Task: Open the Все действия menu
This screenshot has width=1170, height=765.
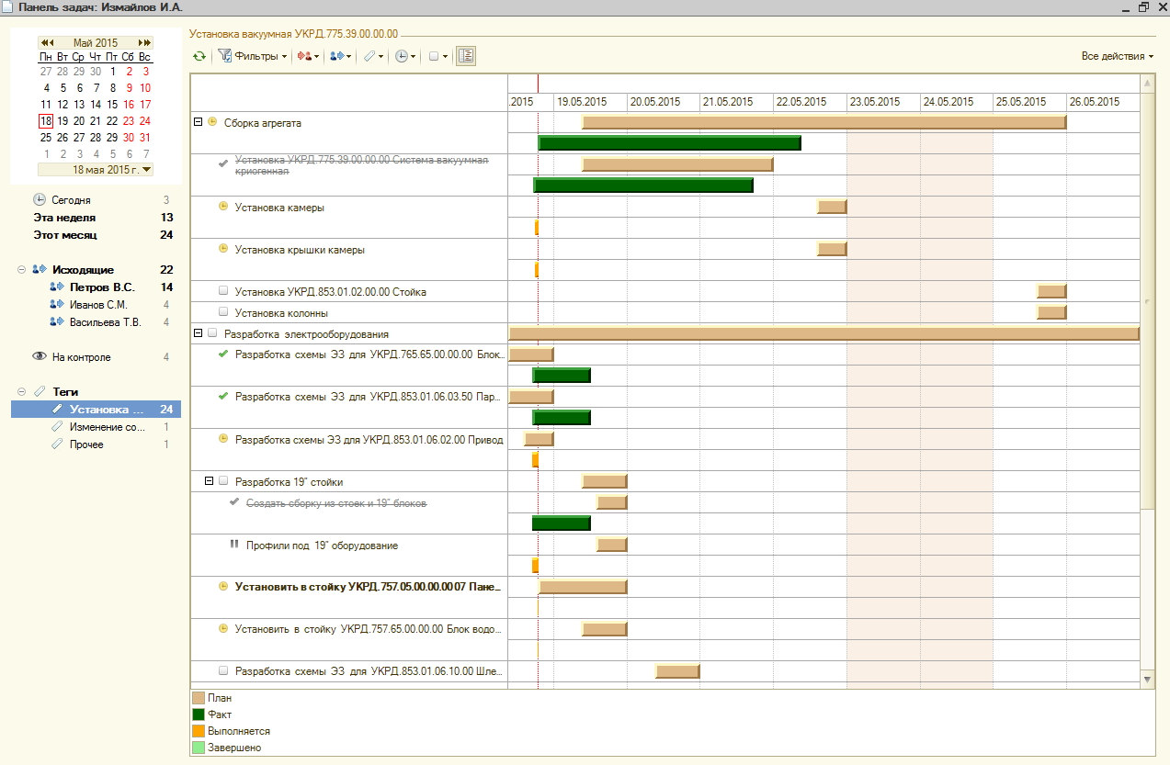Action: [x=1117, y=56]
